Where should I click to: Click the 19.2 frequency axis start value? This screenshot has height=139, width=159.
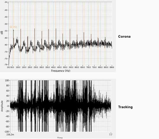pos(9,67)
